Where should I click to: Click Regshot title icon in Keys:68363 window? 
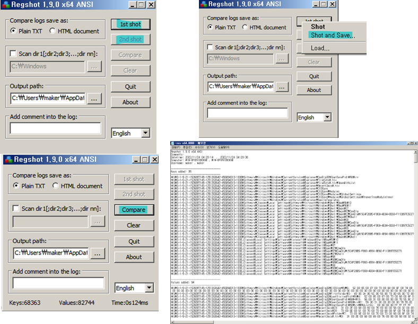coord(9,160)
